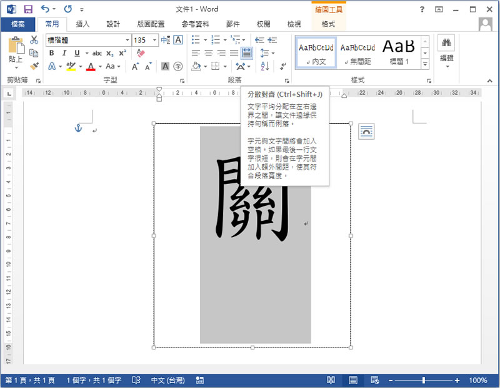
Task: Click page count 第1頁 in status bar
Action: [x=30, y=380]
